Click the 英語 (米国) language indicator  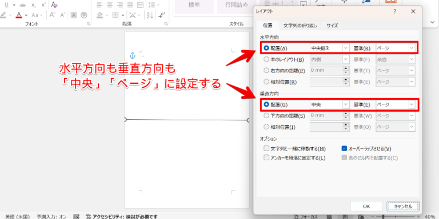(x=17, y=217)
